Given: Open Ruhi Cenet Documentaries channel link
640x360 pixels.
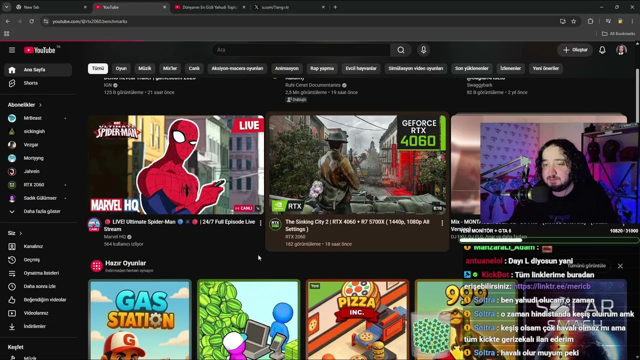Looking at the screenshot, I should [312, 85].
